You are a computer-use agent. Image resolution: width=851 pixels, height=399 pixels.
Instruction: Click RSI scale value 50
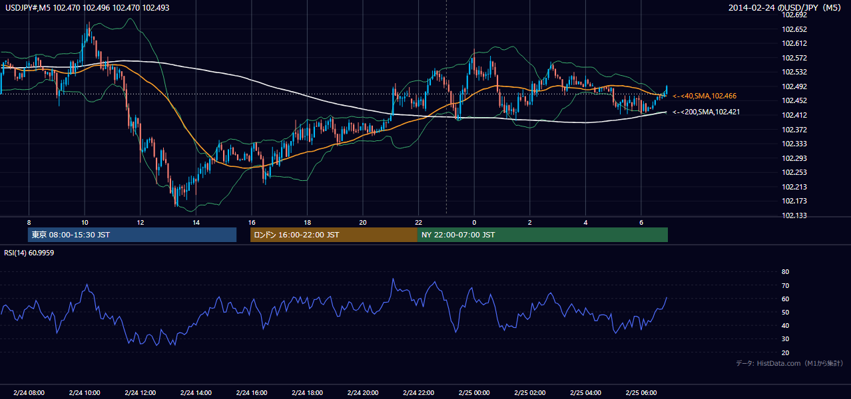point(785,312)
